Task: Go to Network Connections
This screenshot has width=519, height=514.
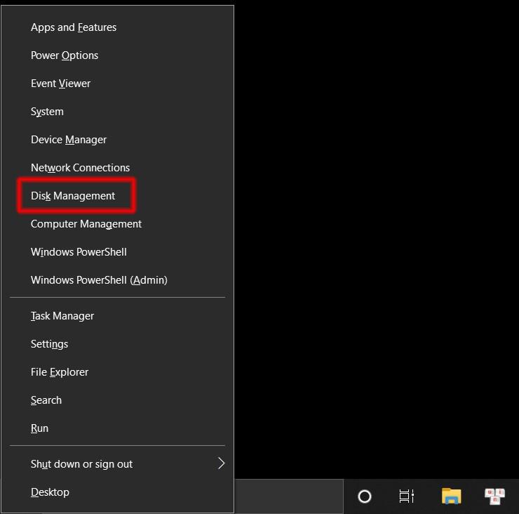Action: (x=80, y=168)
